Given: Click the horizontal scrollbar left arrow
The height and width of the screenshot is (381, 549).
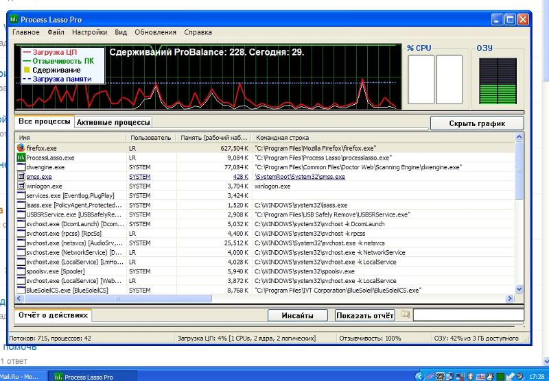Looking at the screenshot, I should (19, 298).
